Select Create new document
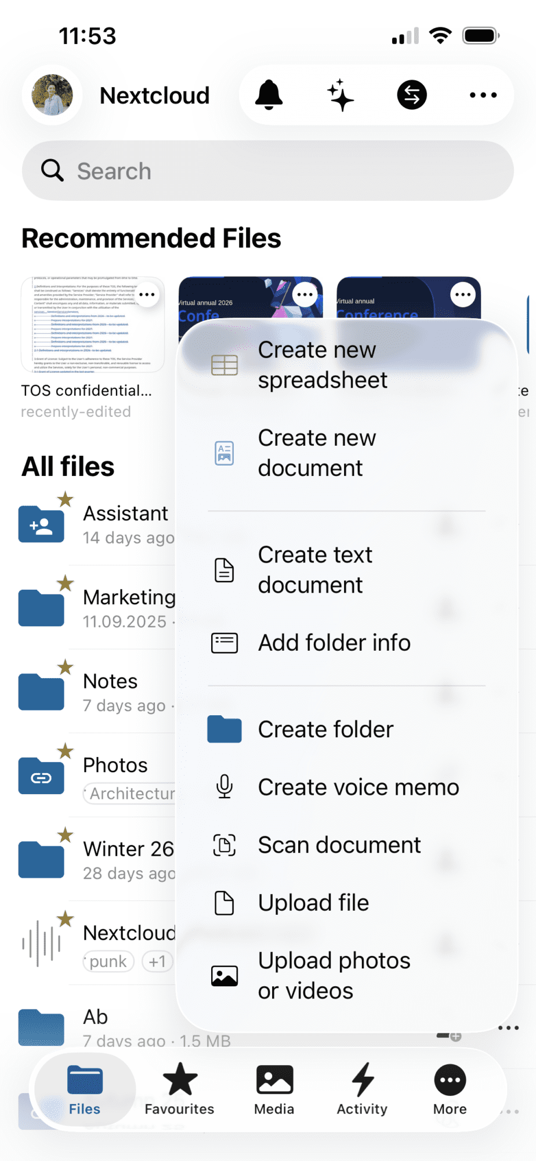The image size is (536, 1161). pos(317,453)
